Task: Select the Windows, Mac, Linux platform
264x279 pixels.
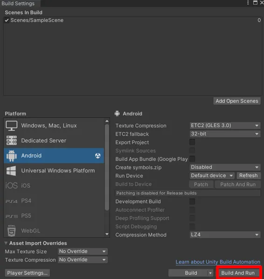Action: pos(54,126)
